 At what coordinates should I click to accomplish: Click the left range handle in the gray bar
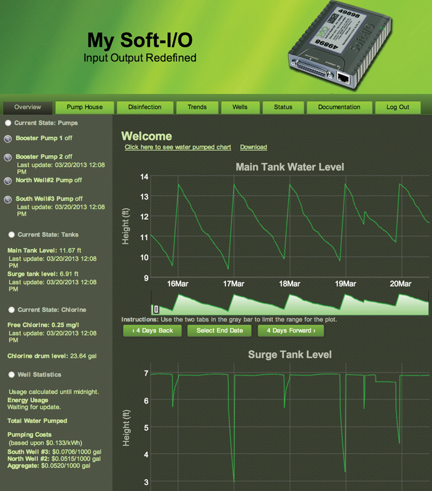(156, 309)
